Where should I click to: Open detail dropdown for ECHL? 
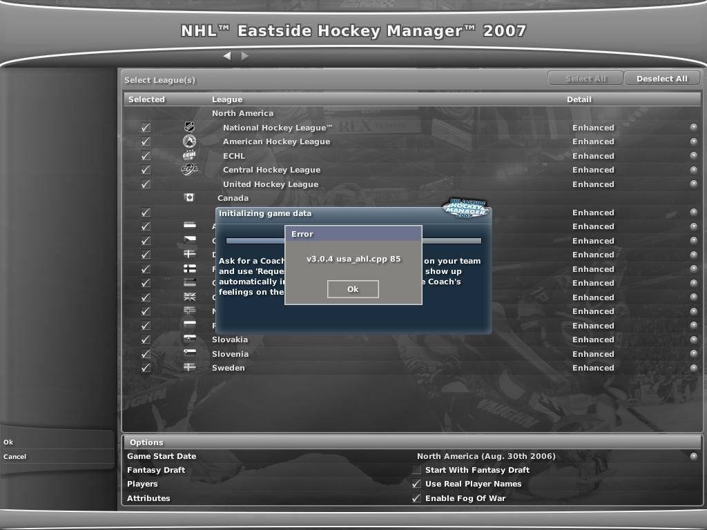(x=693, y=155)
